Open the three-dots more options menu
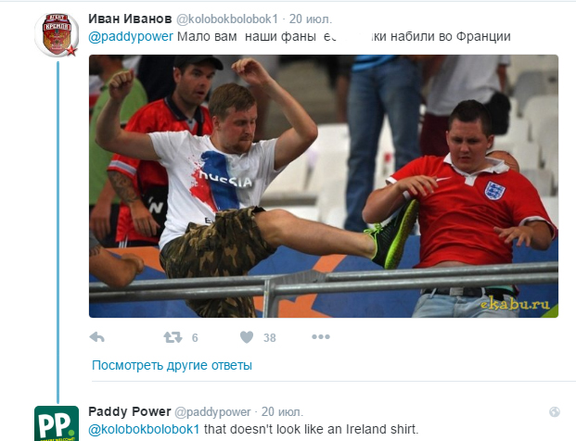The width and height of the screenshot is (576, 441). (321, 337)
